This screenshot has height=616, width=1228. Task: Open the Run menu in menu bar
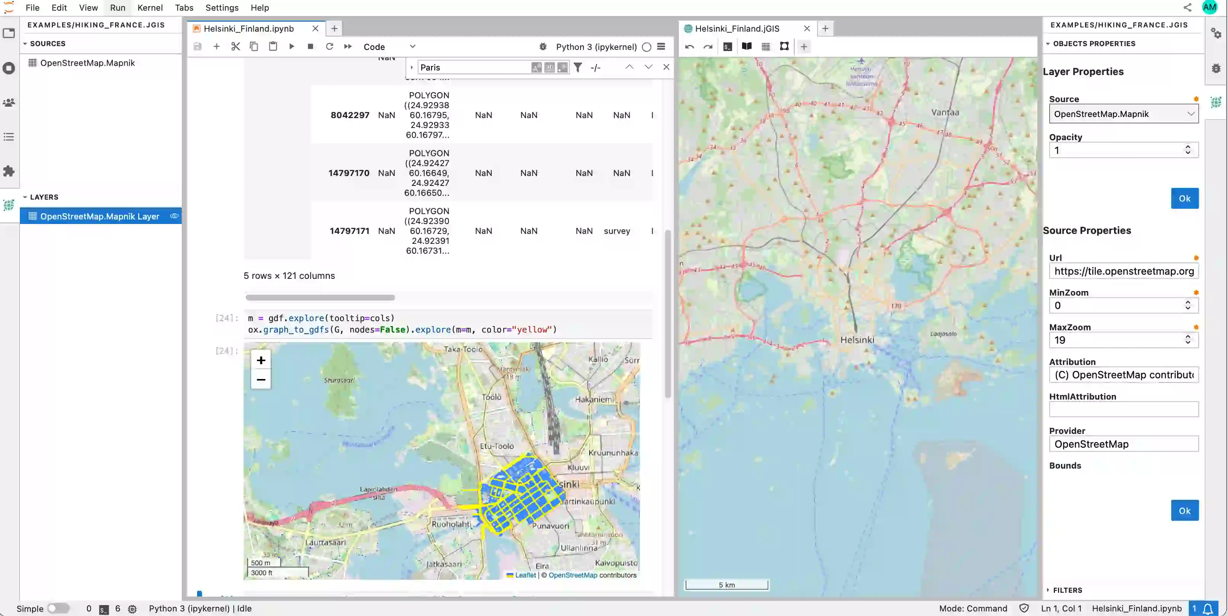tap(117, 7)
